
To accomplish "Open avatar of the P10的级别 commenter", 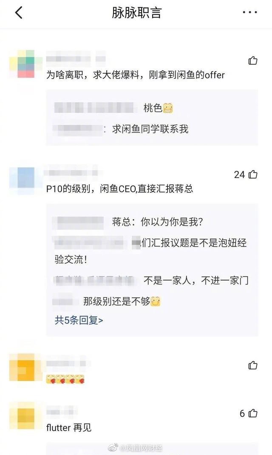I will click(26, 177).
